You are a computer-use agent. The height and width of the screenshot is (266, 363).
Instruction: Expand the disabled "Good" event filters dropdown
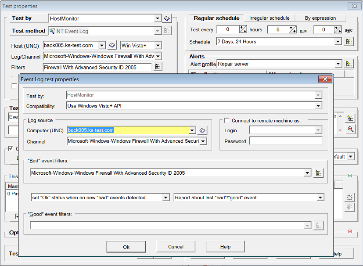(x=307, y=226)
